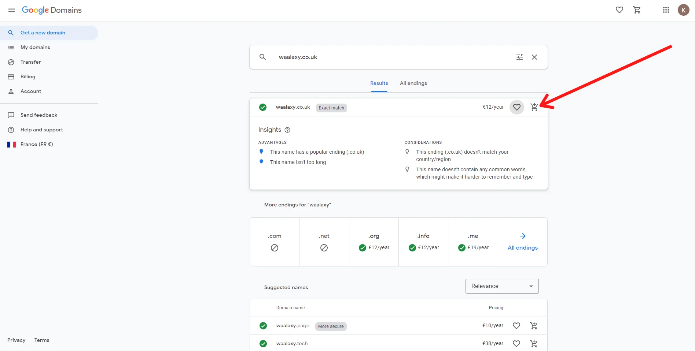Select the .com ending tile

tap(275, 242)
